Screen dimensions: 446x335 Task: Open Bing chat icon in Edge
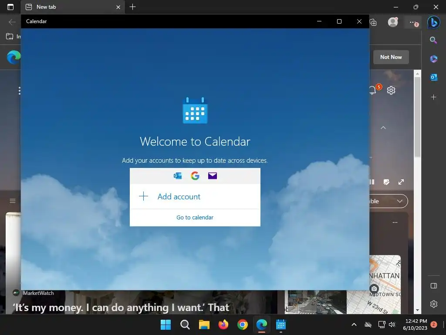tap(434, 22)
